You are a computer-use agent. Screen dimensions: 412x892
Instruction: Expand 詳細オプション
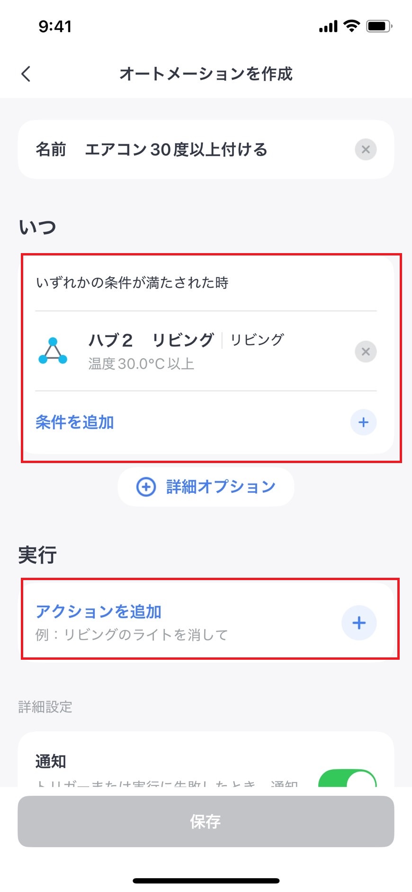221,487
